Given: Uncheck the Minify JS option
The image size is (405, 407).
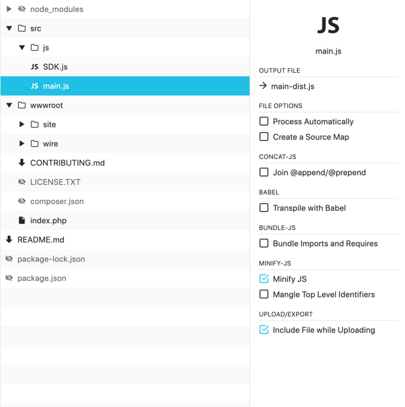Looking at the screenshot, I should tap(264, 279).
